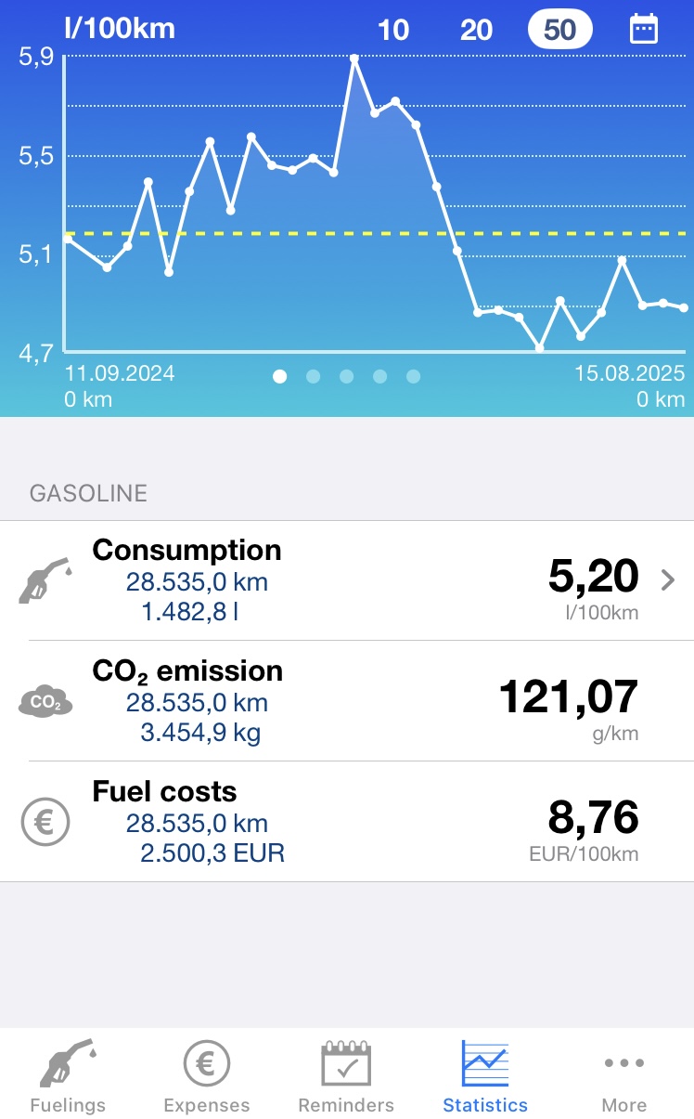This screenshot has width=694, height=1119.
Task: Select the 50 fuelings range
Action: click(x=559, y=30)
